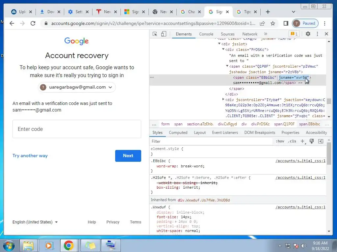Toggle .cls class editor

(292, 141)
